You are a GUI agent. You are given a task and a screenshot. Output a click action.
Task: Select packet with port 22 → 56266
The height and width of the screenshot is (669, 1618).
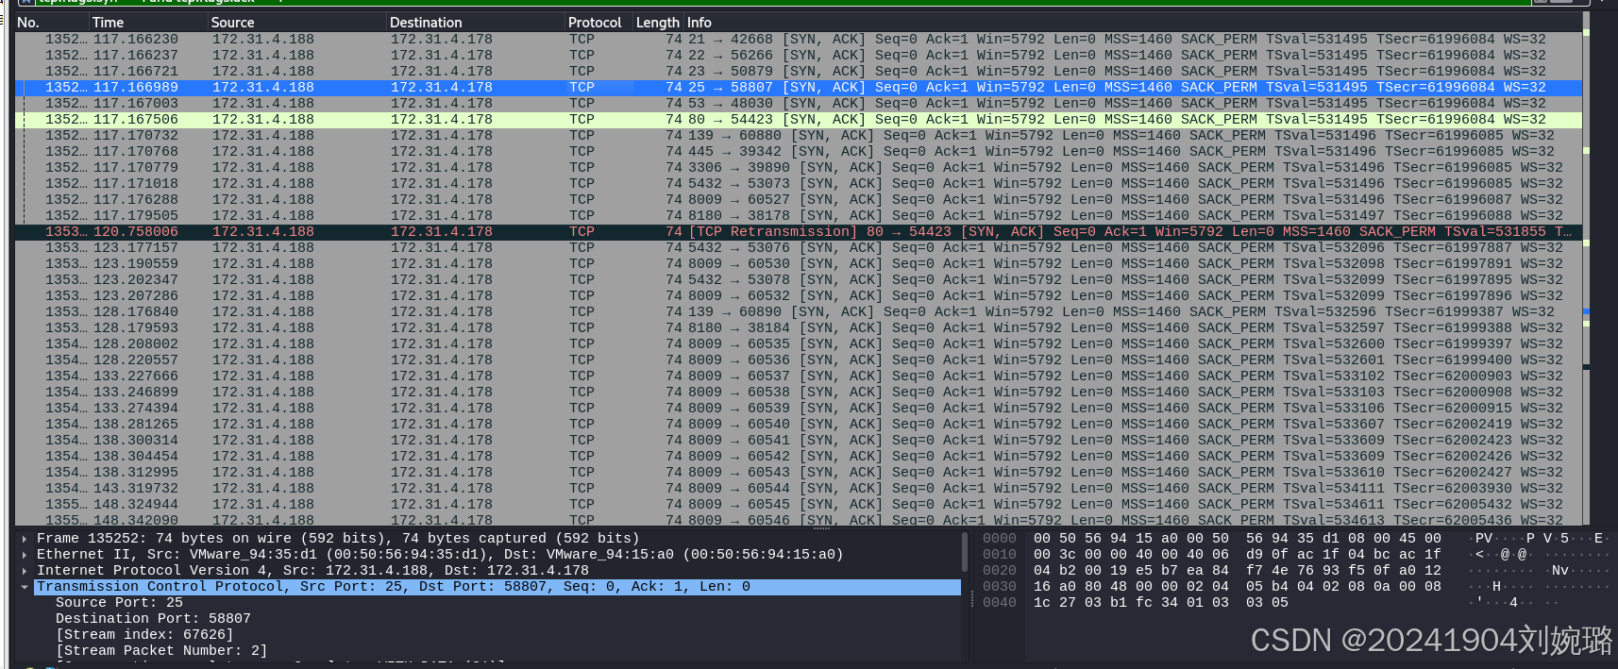pyautogui.click(x=799, y=55)
